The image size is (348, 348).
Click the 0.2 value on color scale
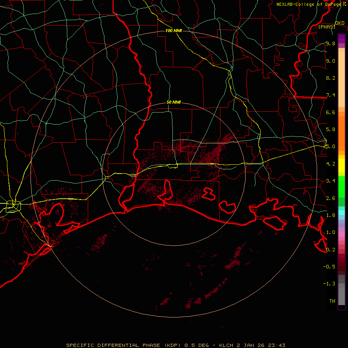(x=331, y=249)
